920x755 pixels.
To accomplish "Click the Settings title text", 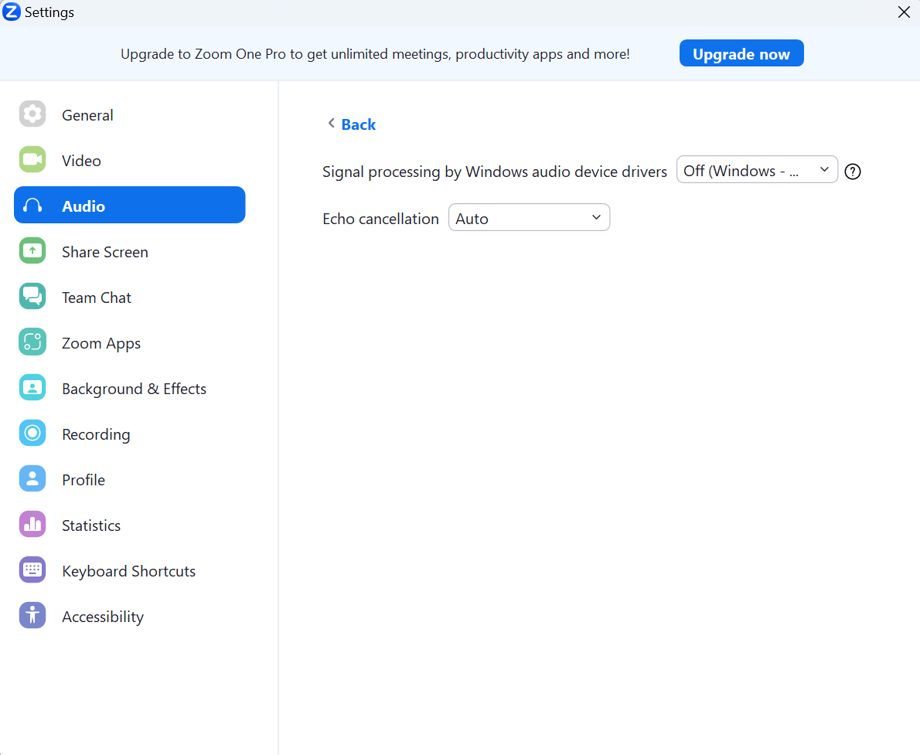I will click(x=49, y=12).
